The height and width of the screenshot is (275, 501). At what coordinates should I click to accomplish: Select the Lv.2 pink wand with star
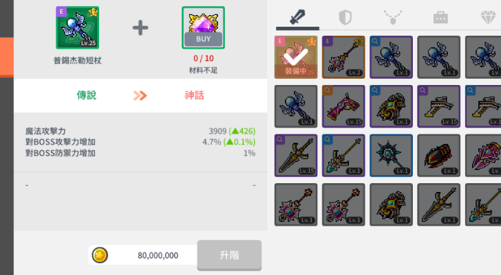(343, 57)
